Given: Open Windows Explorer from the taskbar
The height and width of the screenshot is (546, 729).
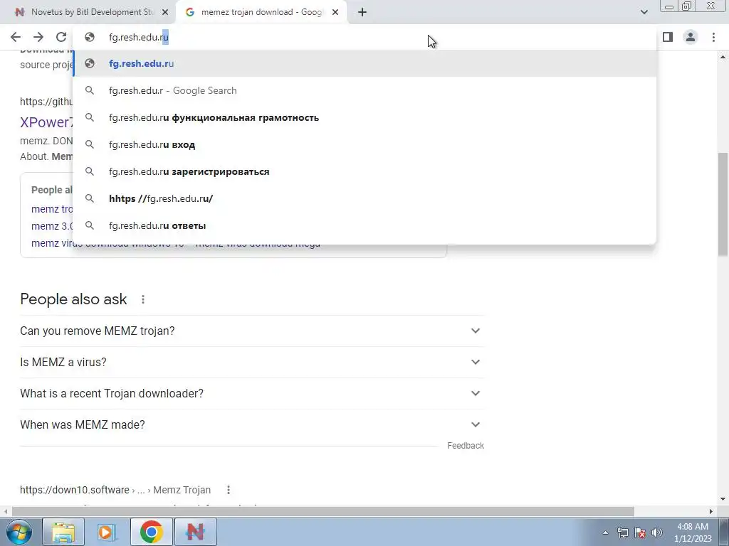Looking at the screenshot, I should [x=63, y=532].
